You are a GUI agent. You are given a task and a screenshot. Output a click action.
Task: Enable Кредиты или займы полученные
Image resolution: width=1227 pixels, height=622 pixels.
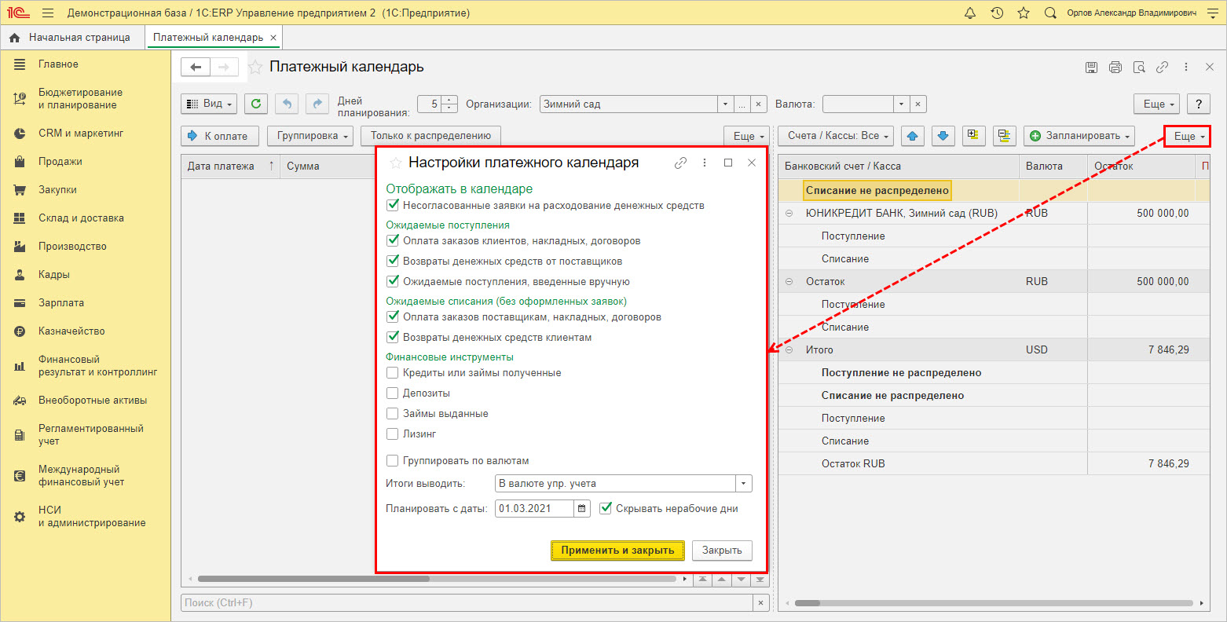coord(393,372)
